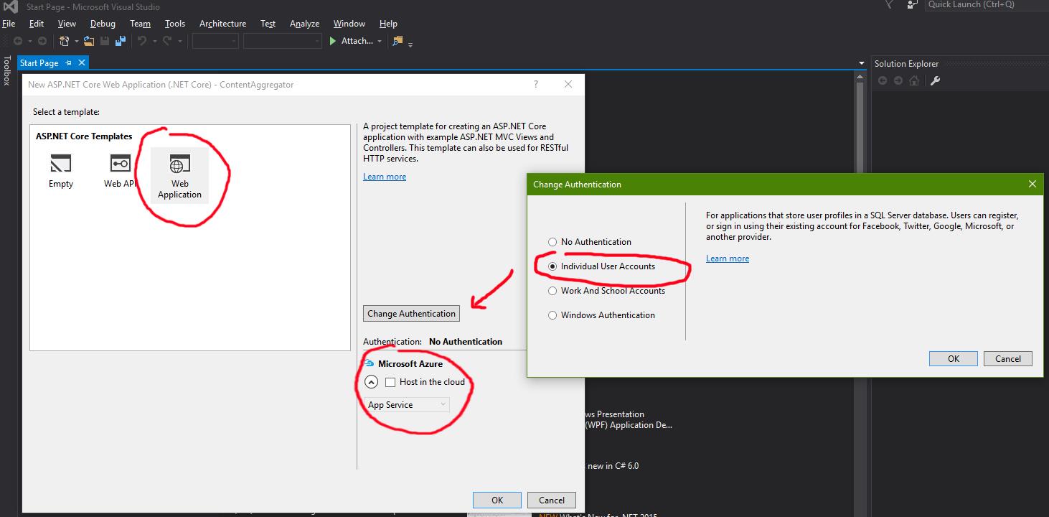Open the Edit menu
The image size is (1049, 517).
click(37, 24)
